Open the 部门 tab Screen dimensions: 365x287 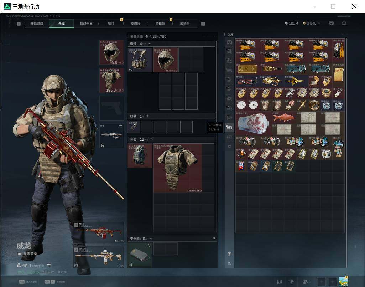pos(111,24)
